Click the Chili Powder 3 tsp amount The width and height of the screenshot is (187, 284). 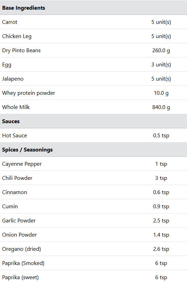tap(161, 178)
